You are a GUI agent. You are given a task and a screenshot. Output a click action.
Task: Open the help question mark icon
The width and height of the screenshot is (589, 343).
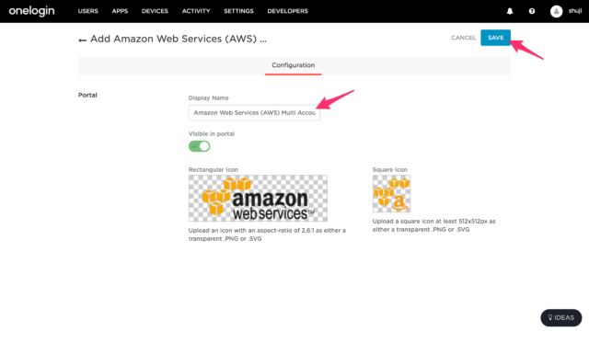(x=532, y=11)
